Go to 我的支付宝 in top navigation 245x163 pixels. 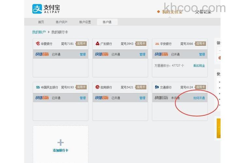[172, 12]
